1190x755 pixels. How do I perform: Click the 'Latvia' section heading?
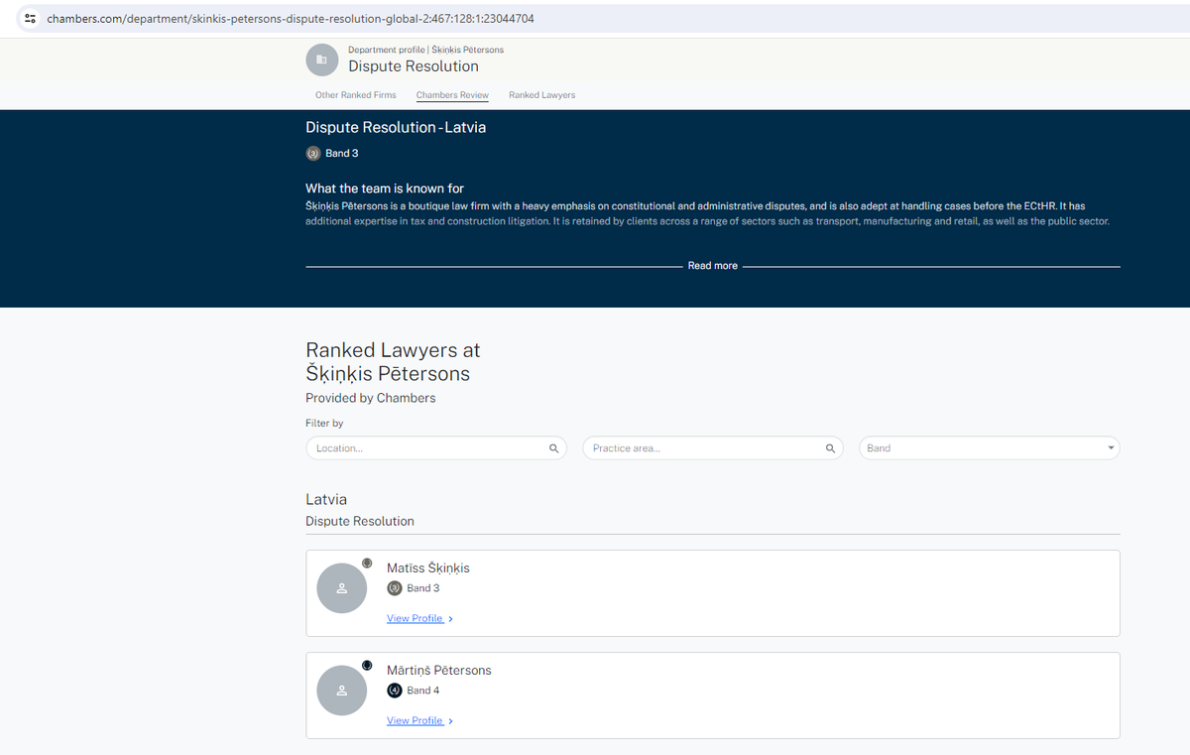[326, 500]
